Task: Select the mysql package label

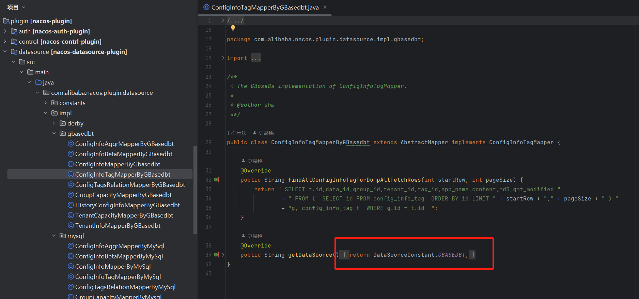Action: 76,236
